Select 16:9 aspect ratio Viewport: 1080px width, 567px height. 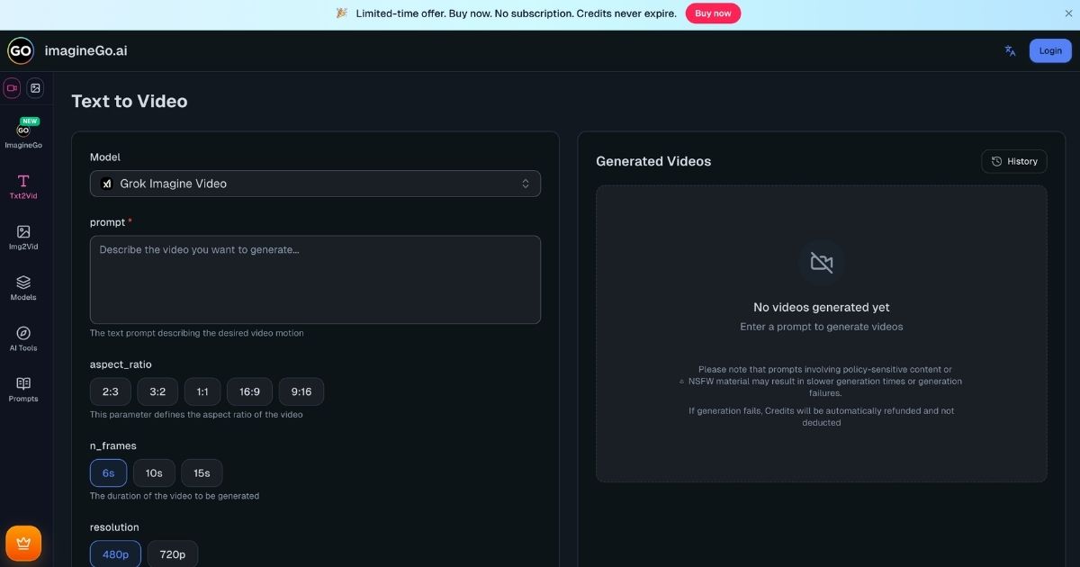click(x=249, y=391)
